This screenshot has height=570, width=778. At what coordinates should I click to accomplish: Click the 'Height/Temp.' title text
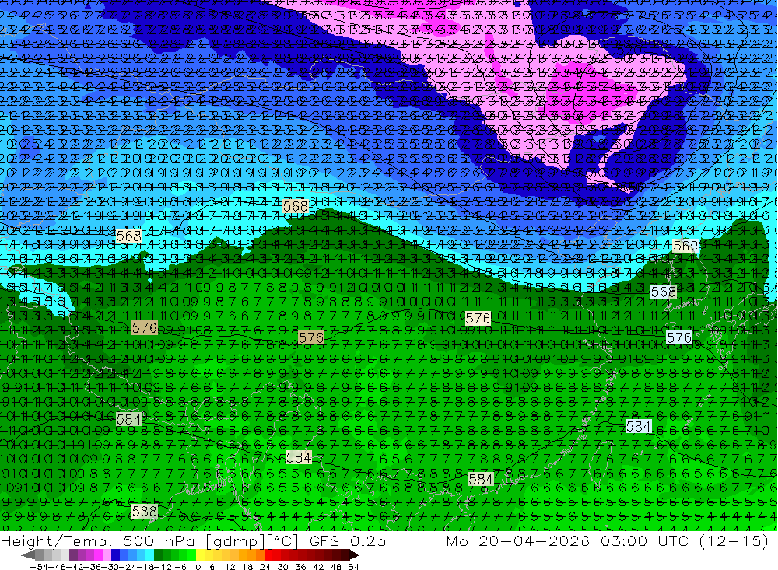57,540
